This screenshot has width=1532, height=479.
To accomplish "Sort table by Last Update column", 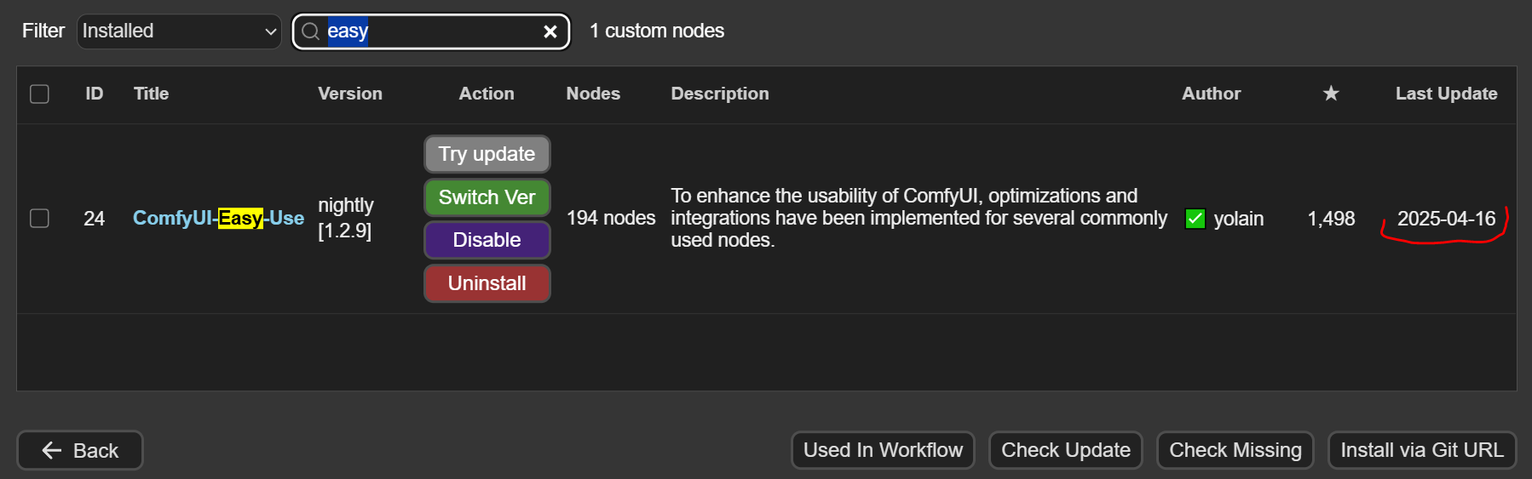I will 1446,94.
